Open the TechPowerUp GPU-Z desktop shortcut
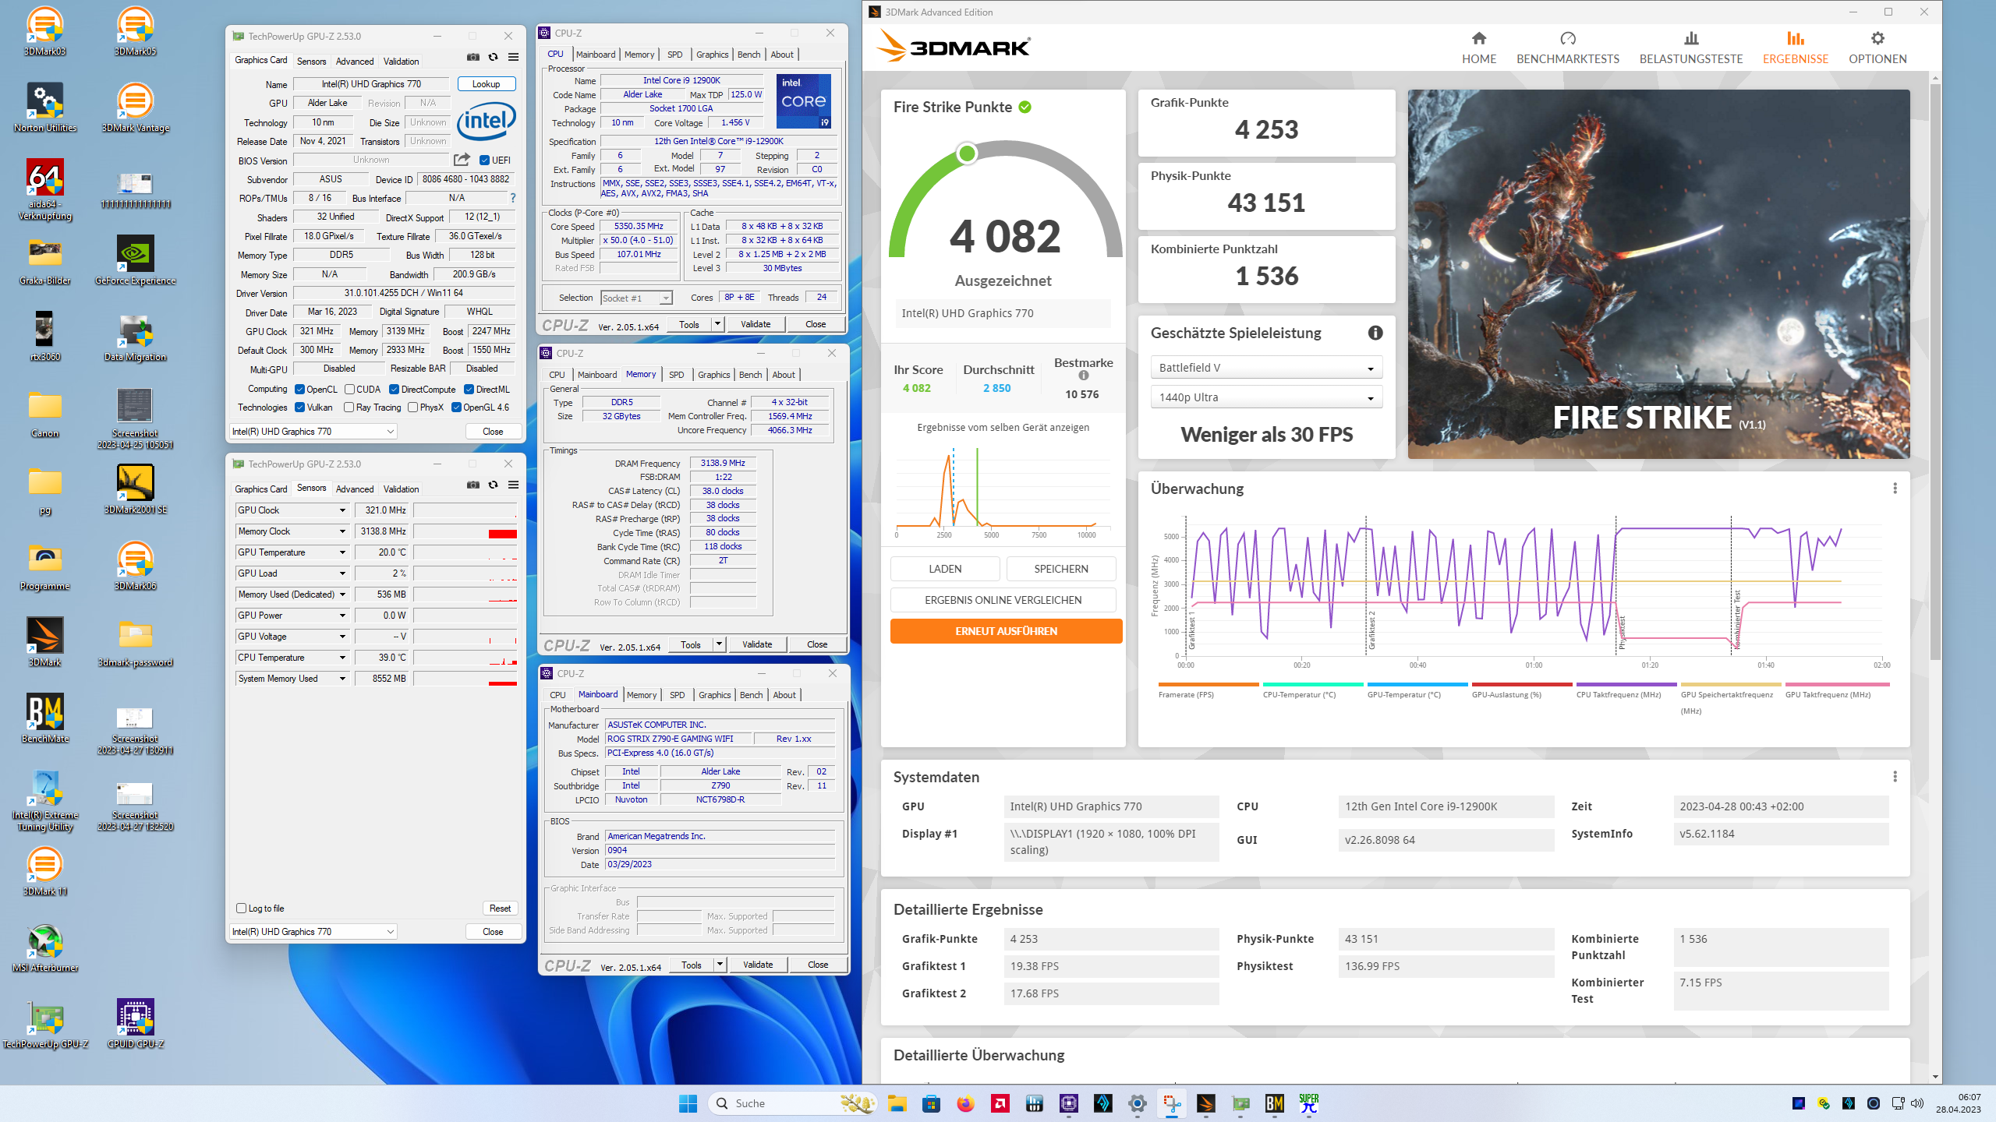This screenshot has width=1996, height=1122. (44, 1024)
